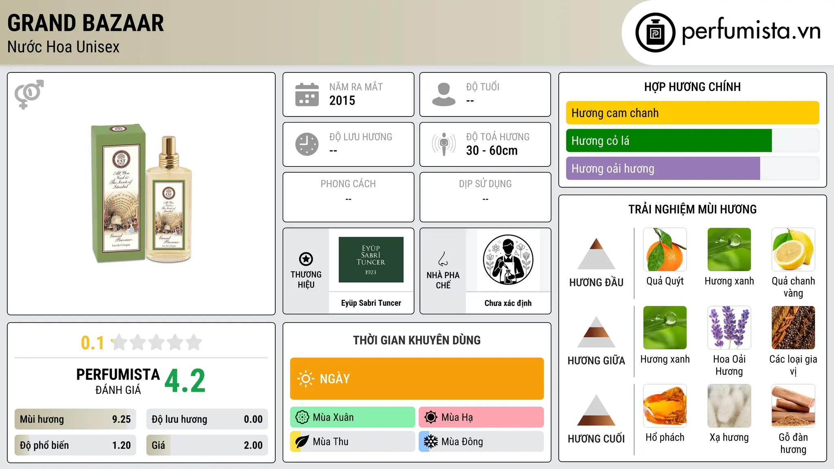Click the Quả Quýt note name
This screenshot has height=469, width=834.
(665, 281)
